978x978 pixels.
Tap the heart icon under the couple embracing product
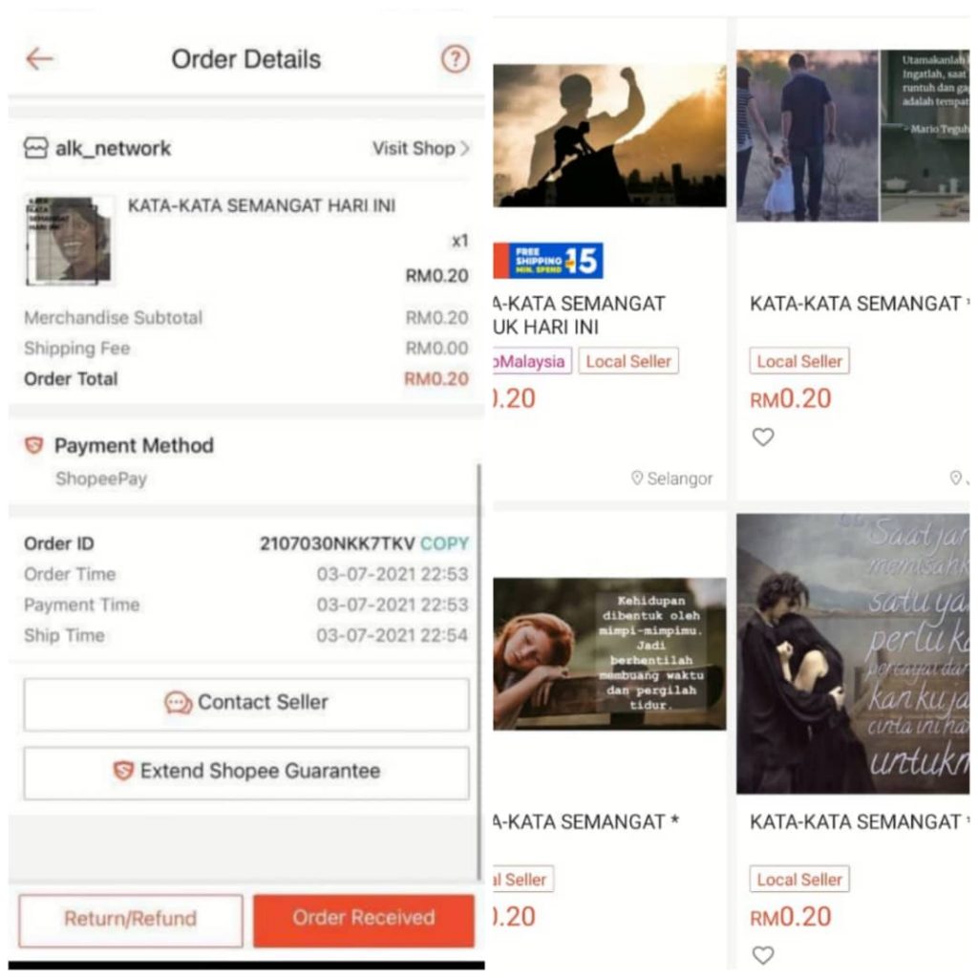(x=762, y=955)
